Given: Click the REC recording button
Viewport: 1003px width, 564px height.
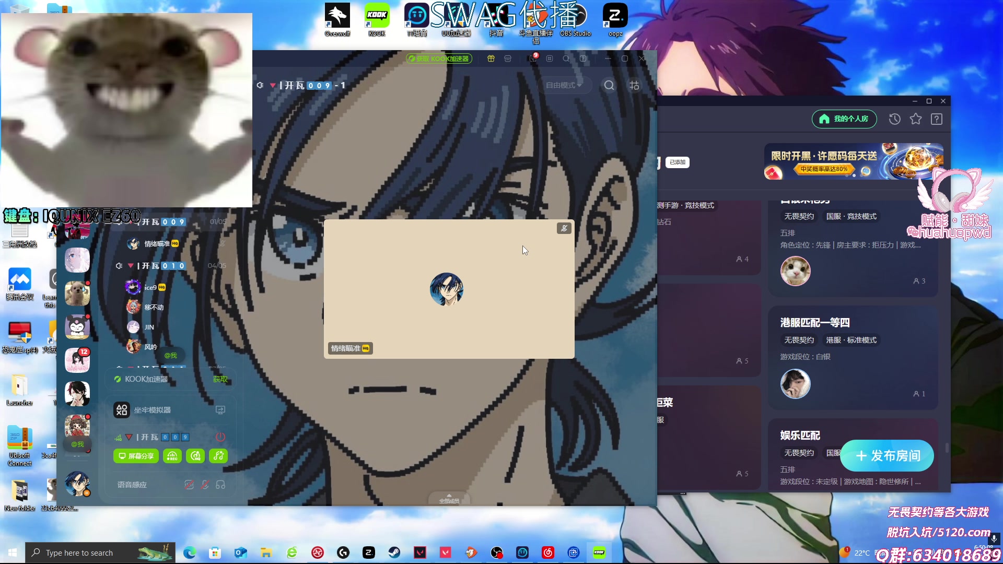Looking at the screenshot, I should (172, 456).
